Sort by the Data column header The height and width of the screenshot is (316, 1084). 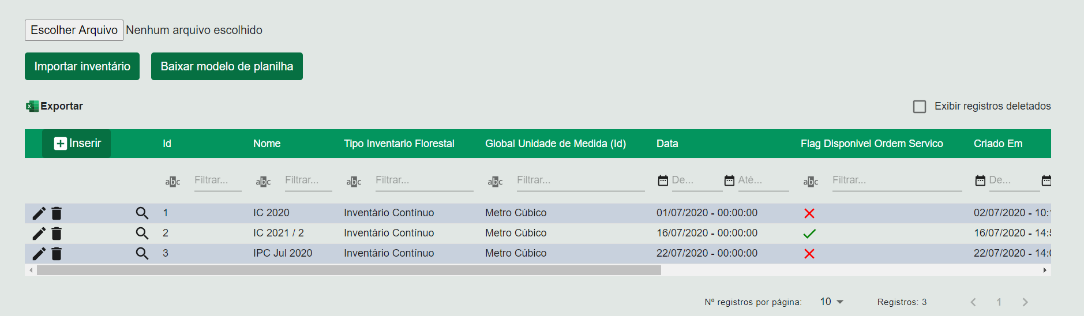(667, 144)
